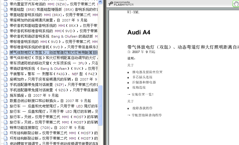Click page icon beside 特殊功能连接部位 (7G9)
This screenshot has height=145, width=239.
point(5,127)
